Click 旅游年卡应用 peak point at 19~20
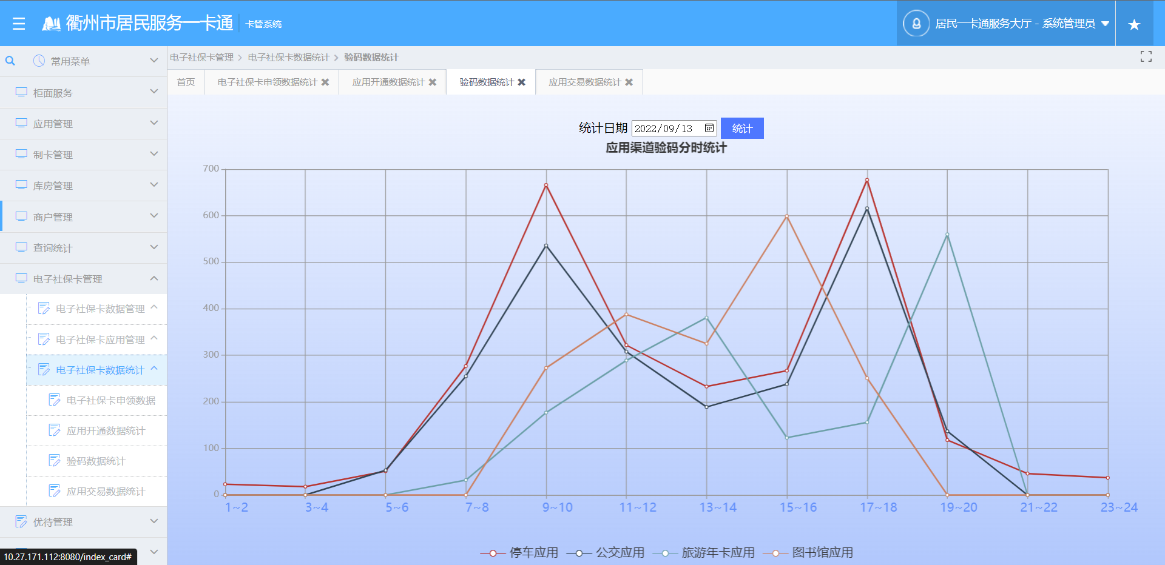 tap(947, 235)
